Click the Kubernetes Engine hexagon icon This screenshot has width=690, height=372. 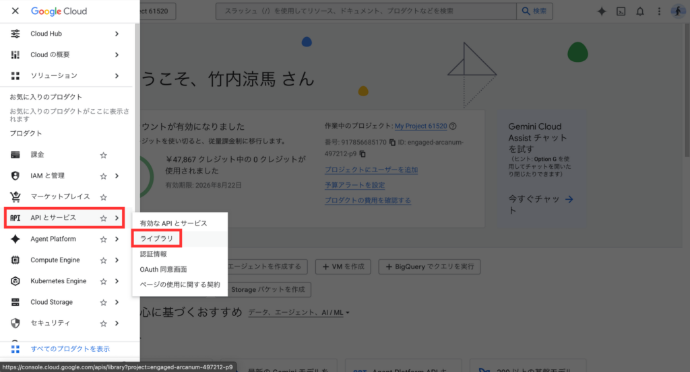click(x=15, y=281)
